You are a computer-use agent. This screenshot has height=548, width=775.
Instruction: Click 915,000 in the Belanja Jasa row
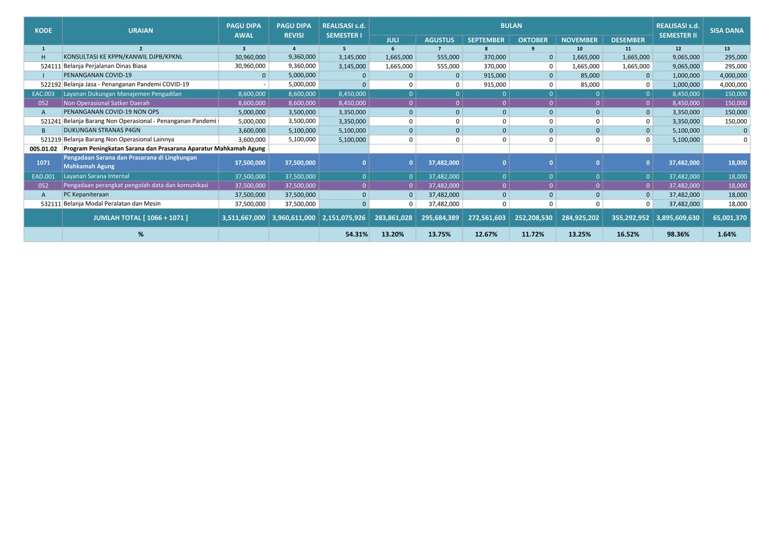(486, 85)
